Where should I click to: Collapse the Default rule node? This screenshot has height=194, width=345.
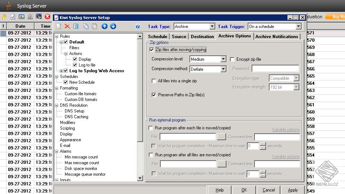(x=61, y=42)
